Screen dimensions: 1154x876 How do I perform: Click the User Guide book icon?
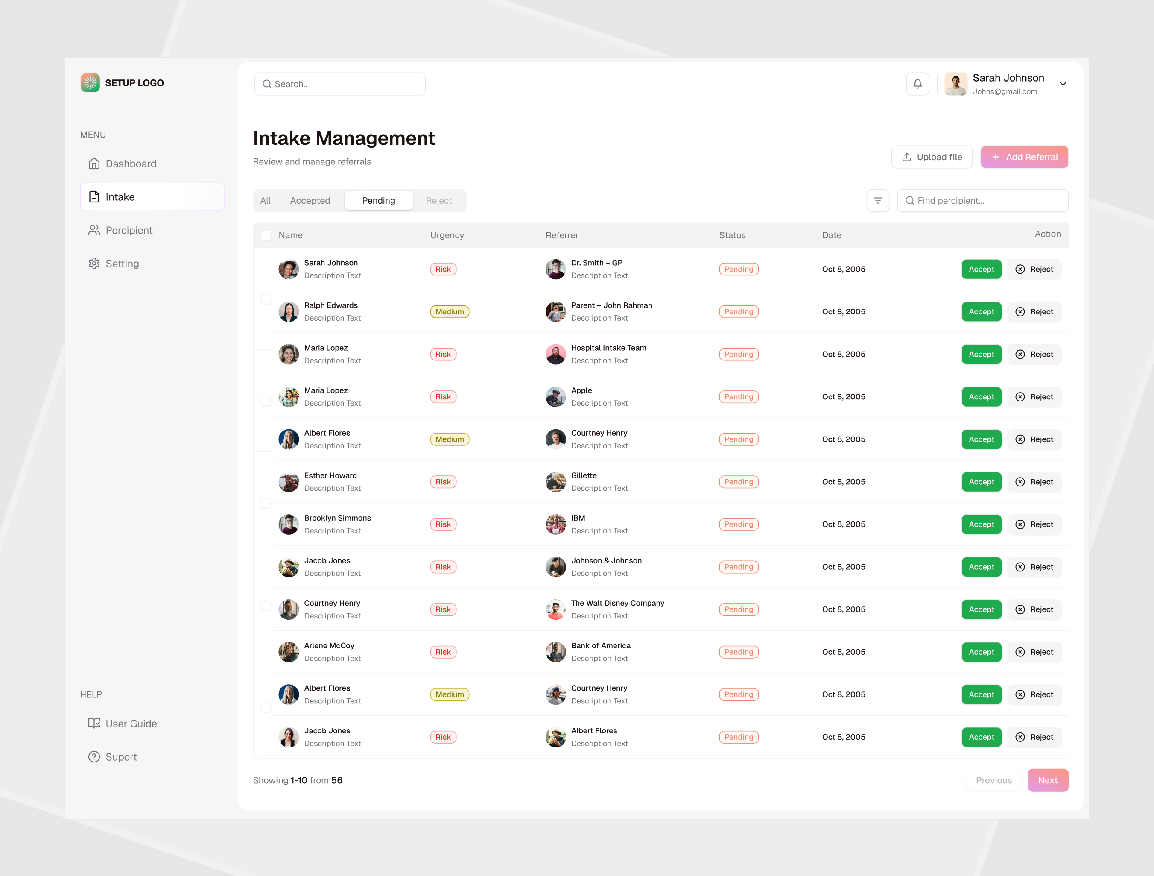click(x=94, y=723)
